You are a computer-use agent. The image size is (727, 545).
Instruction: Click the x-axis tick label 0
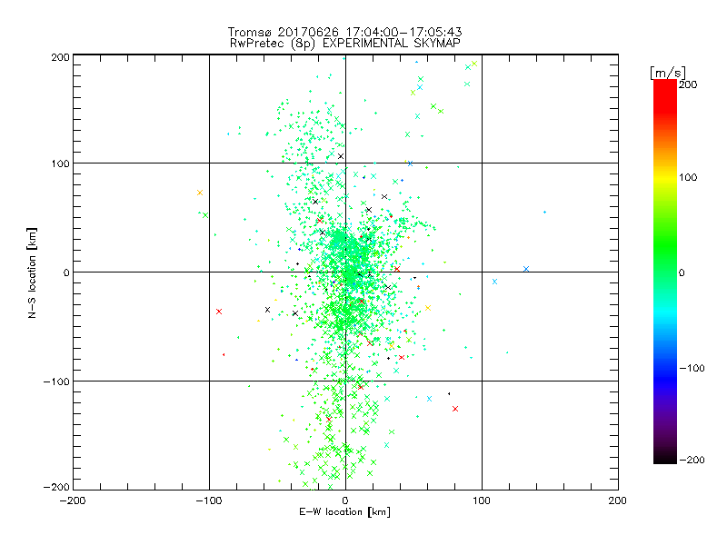[x=345, y=500]
